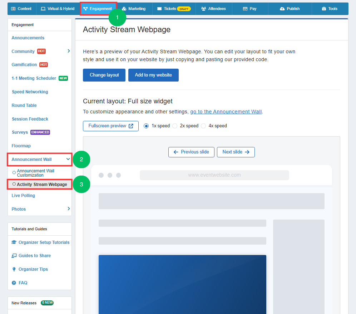The height and width of the screenshot is (314, 356).
Task: Click the lightbulb tips icon
Action: [14, 269]
